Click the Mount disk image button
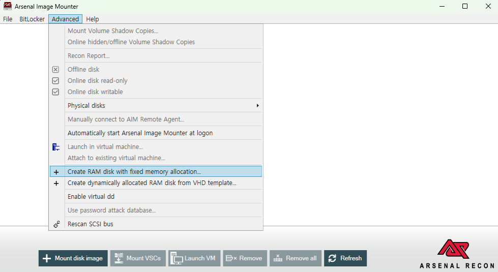The image size is (498, 272). point(73,258)
